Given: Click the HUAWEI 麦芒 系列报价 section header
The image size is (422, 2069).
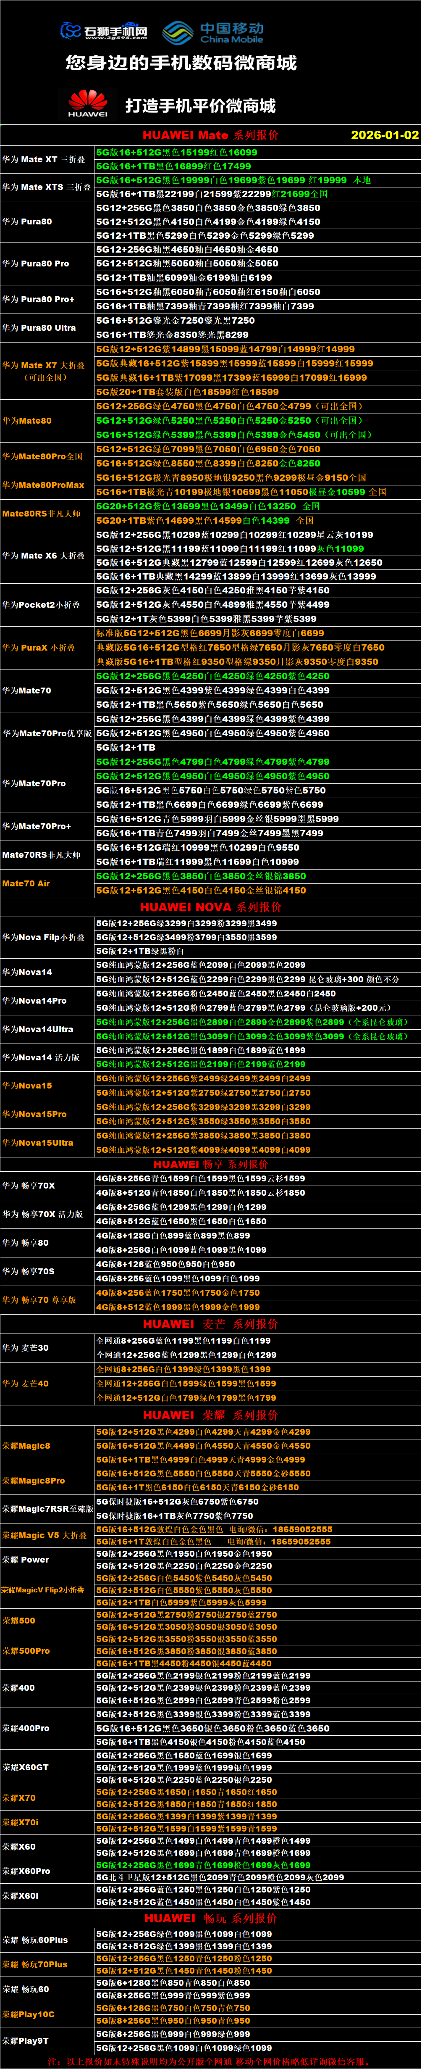Looking at the screenshot, I should coord(210,1323).
